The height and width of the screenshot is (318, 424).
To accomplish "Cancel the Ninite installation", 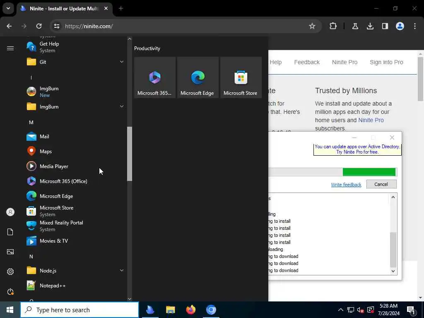I will tap(381, 184).
